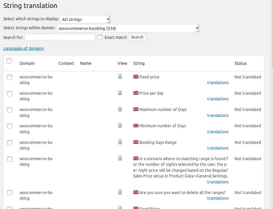
Task: Expand the woocommerce-booking domain dropdown
Action: click(128, 28)
